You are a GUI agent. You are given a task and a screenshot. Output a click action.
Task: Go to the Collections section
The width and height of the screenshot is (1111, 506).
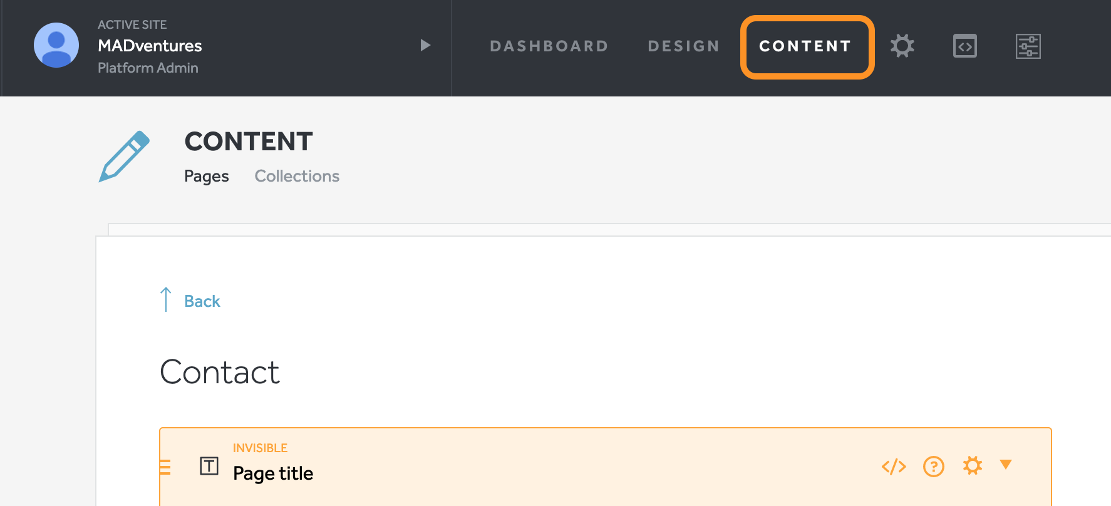coord(297,176)
